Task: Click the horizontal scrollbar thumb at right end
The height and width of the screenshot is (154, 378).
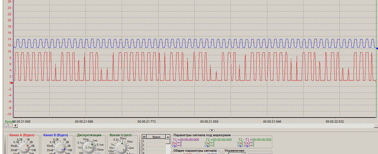Action: click(x=376, y=126)
